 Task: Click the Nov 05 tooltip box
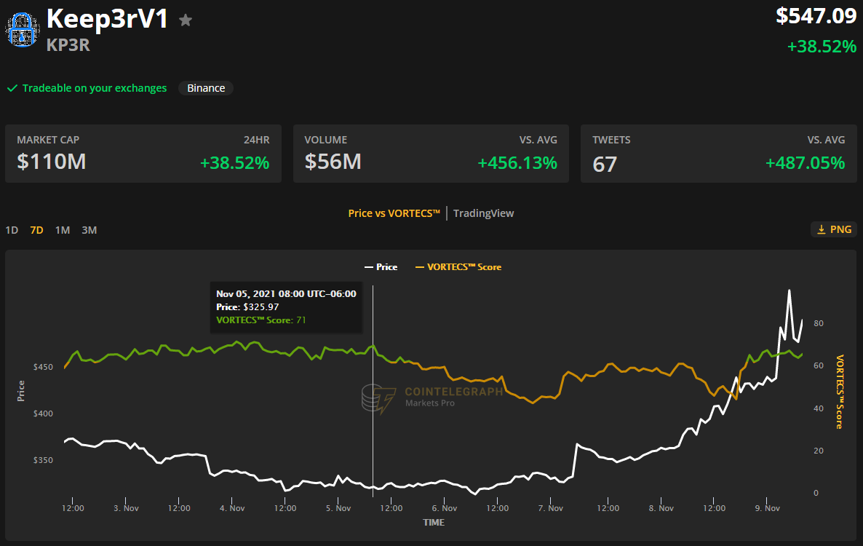pos(286,307)
